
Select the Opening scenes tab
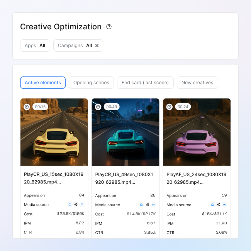click(91, 83)
